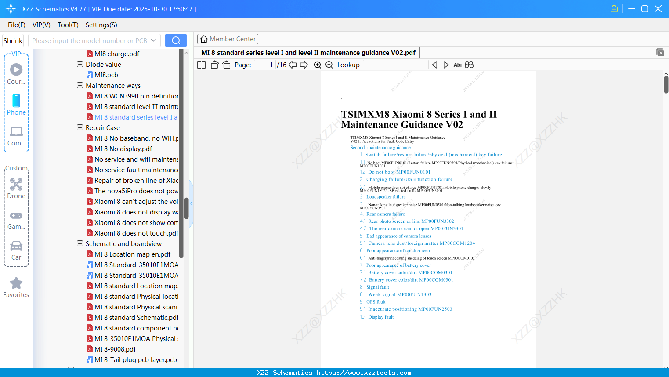This screenshot has width=669, height=377.
Task: Open MI 8-Tail plug pcb layer.pcb
Action: 131,360
